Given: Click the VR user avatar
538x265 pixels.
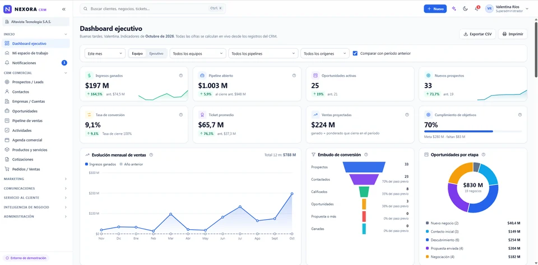Looking at the screenshot, I should 489,9.
